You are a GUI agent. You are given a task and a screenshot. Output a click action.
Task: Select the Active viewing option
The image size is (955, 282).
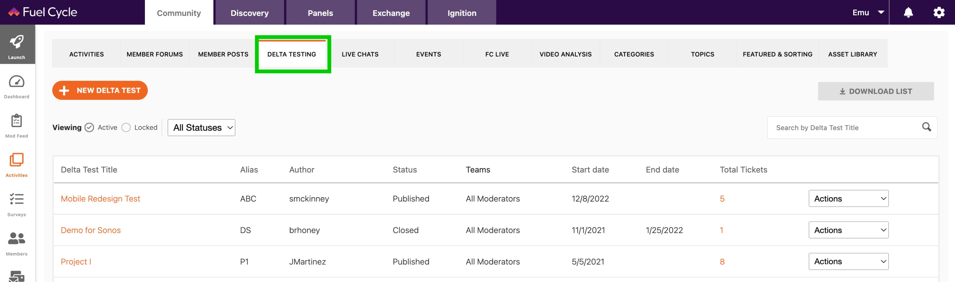point(89,128)
